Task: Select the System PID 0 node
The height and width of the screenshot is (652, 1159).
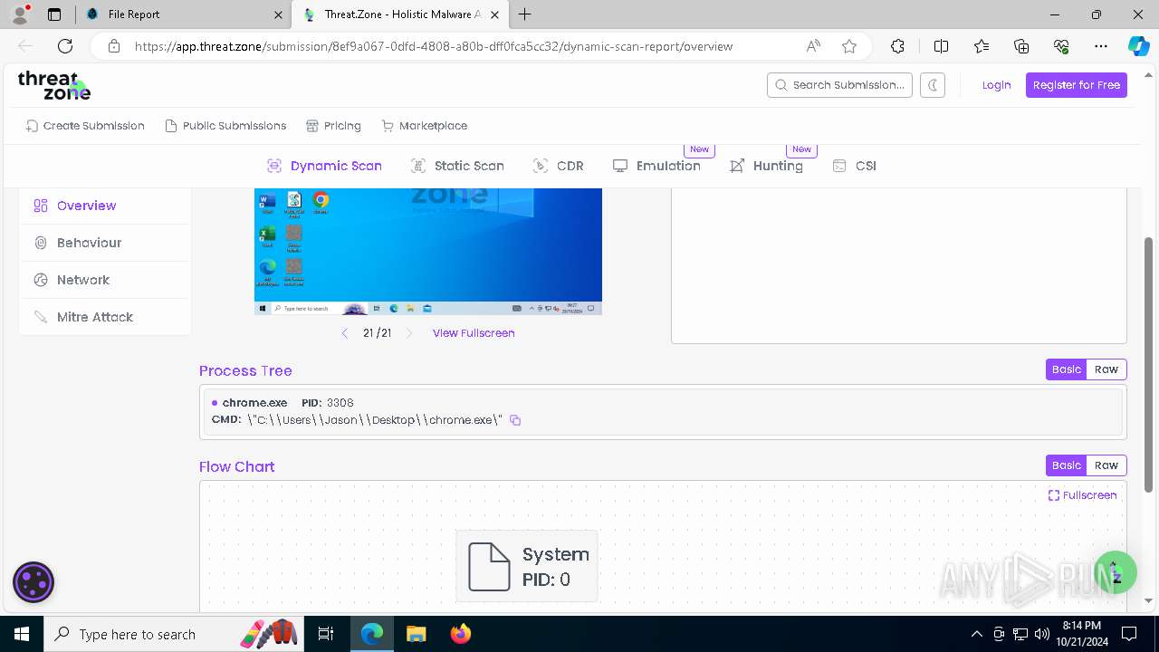Action: tap(527, 566)
